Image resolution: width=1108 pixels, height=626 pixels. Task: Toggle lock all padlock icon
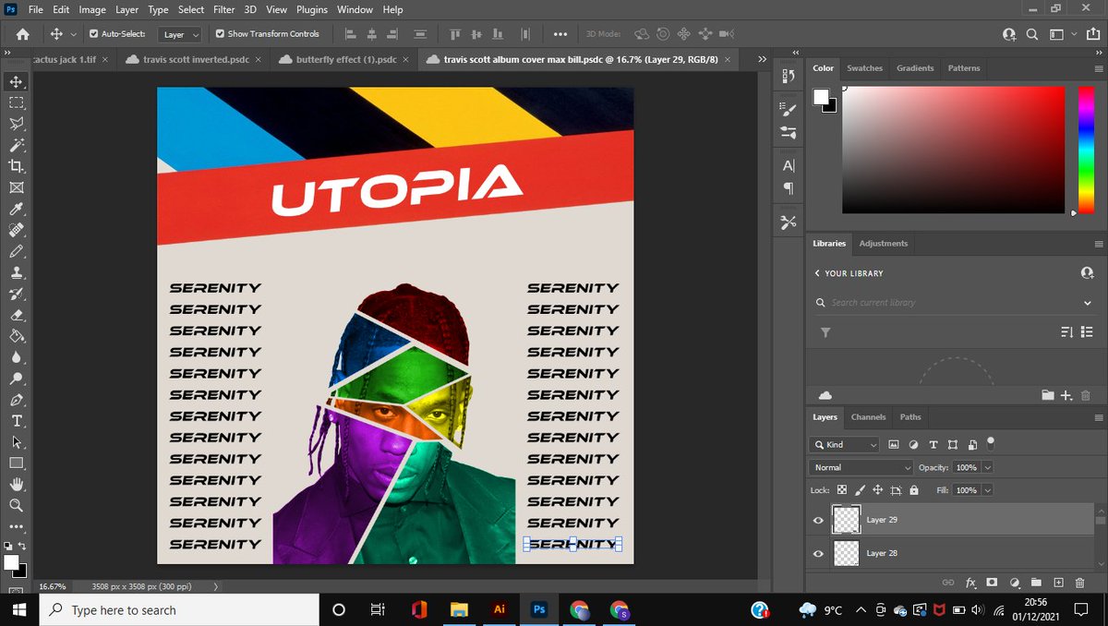[x=913, y=489]
